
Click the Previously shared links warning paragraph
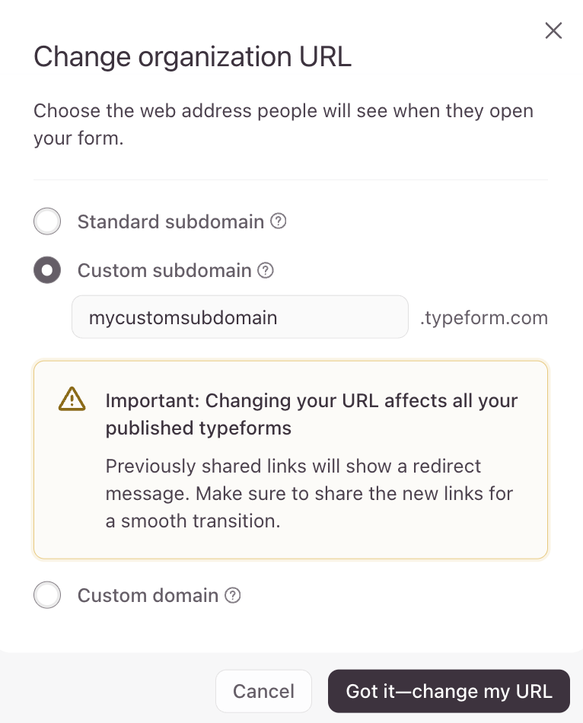309,493
